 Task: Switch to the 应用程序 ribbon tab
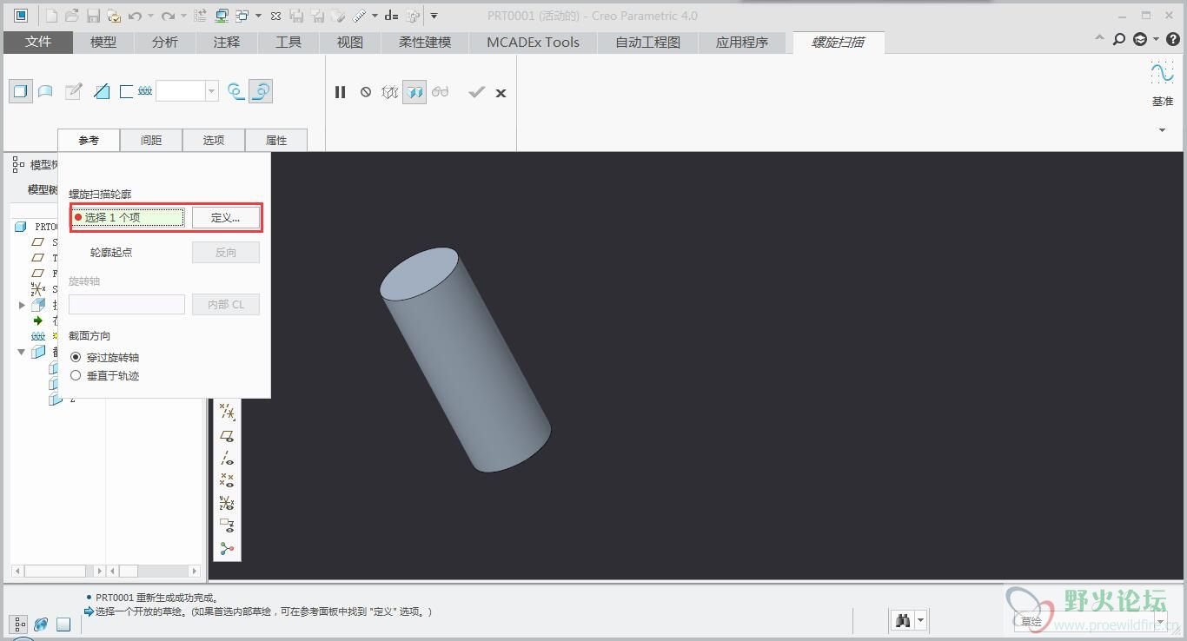point(742,42)
